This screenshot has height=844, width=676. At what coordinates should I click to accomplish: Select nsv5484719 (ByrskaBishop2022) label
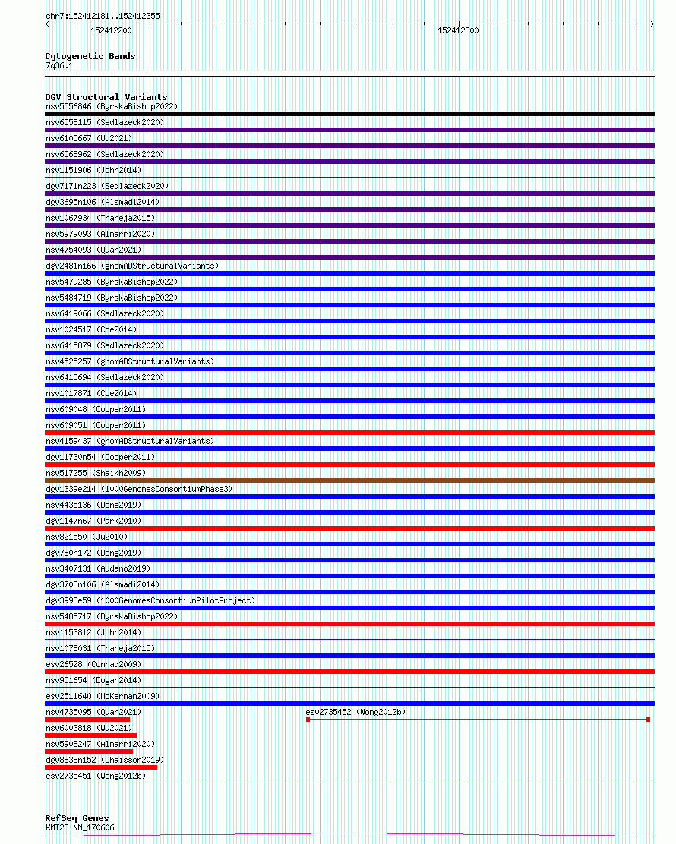[112, 298]
